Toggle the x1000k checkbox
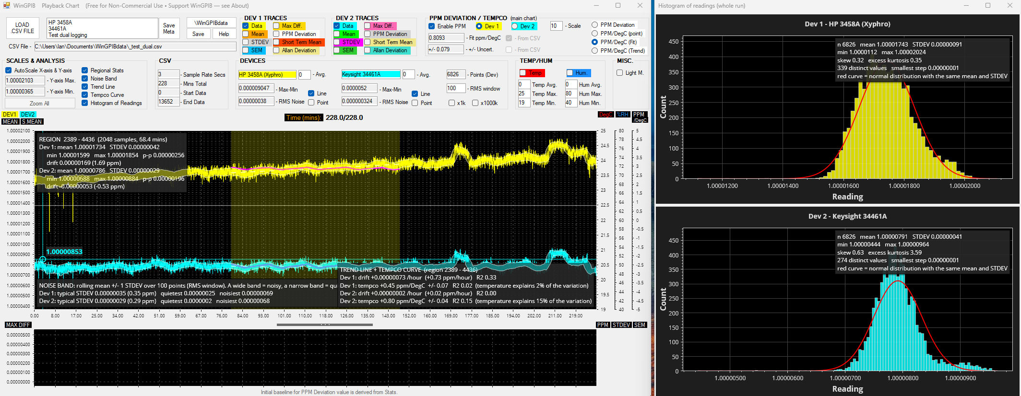 [475, 103]
